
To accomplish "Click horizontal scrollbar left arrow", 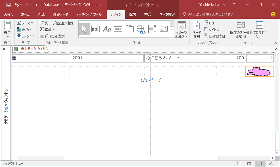I will (x=15, y=158).
